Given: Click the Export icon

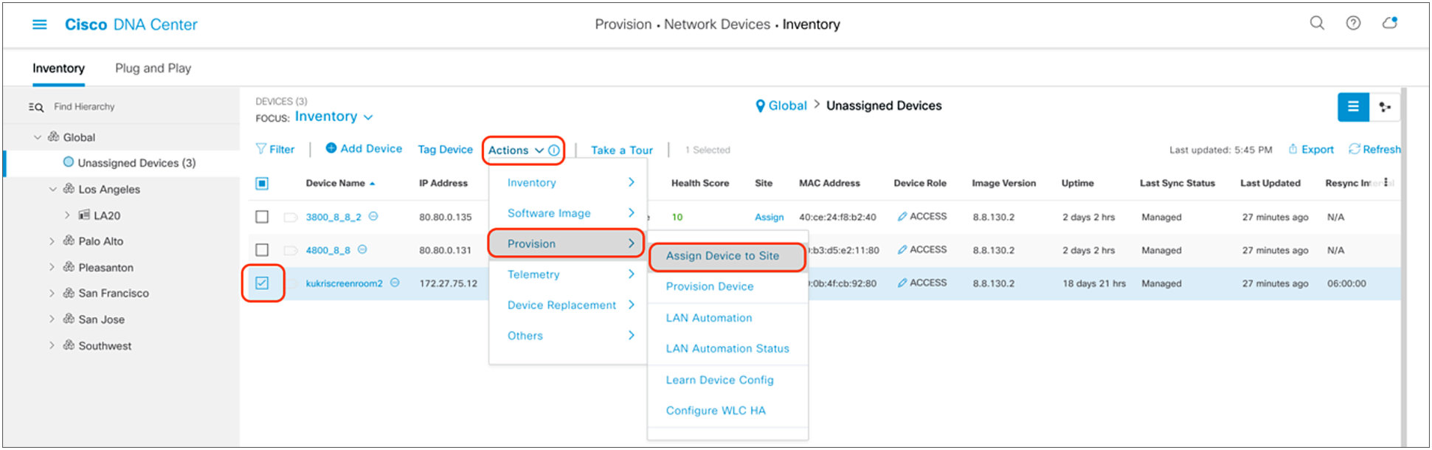Looking at the screenshot, I should pos(1293,149).
